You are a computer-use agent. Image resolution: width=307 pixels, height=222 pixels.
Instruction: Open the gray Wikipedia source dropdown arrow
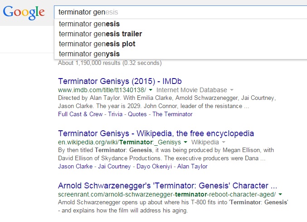tap(224, 142)
